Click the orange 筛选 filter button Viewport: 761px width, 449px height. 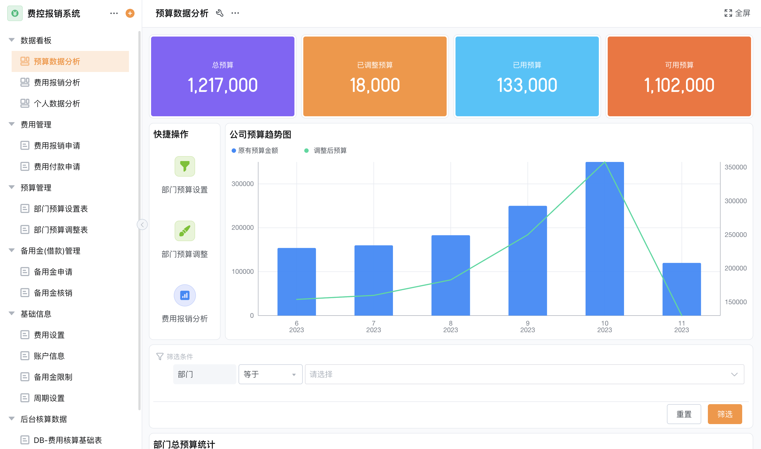(x=725, y=414)
